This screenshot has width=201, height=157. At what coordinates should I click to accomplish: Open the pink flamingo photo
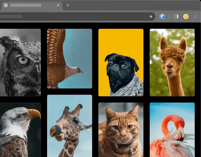(172, 129)
